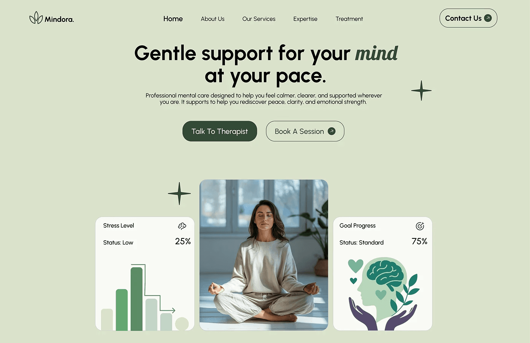The image size is (530, 343).
Task: Click the Talk To Therapist button
Action: click(x=220, y=131)
